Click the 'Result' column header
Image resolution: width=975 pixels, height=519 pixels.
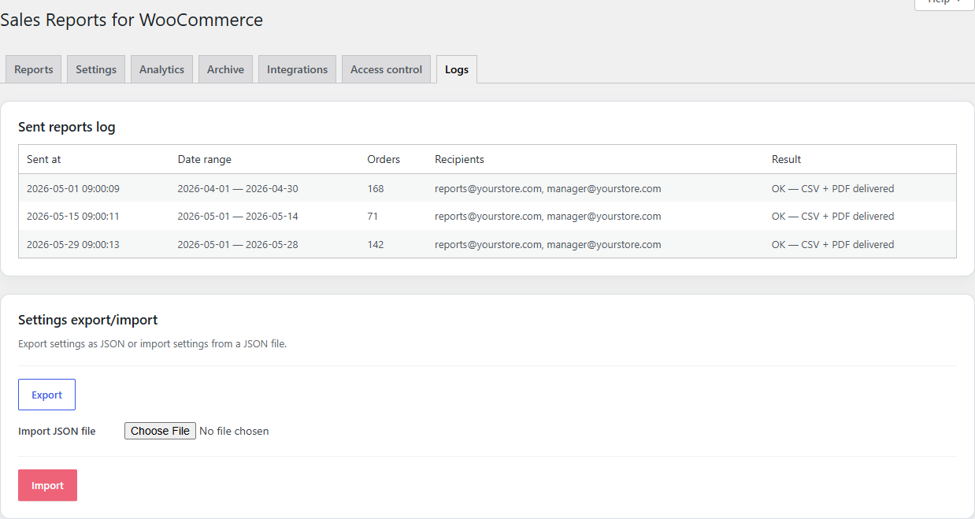point(786,159)
